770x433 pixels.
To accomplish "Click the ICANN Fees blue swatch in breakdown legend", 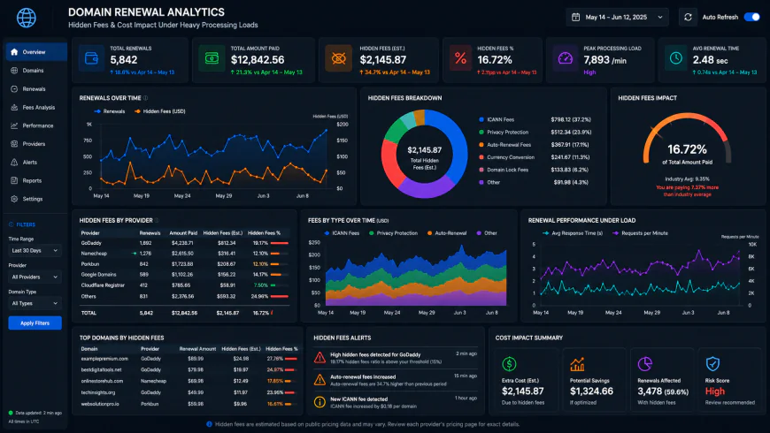I will [x=481, y=119].
